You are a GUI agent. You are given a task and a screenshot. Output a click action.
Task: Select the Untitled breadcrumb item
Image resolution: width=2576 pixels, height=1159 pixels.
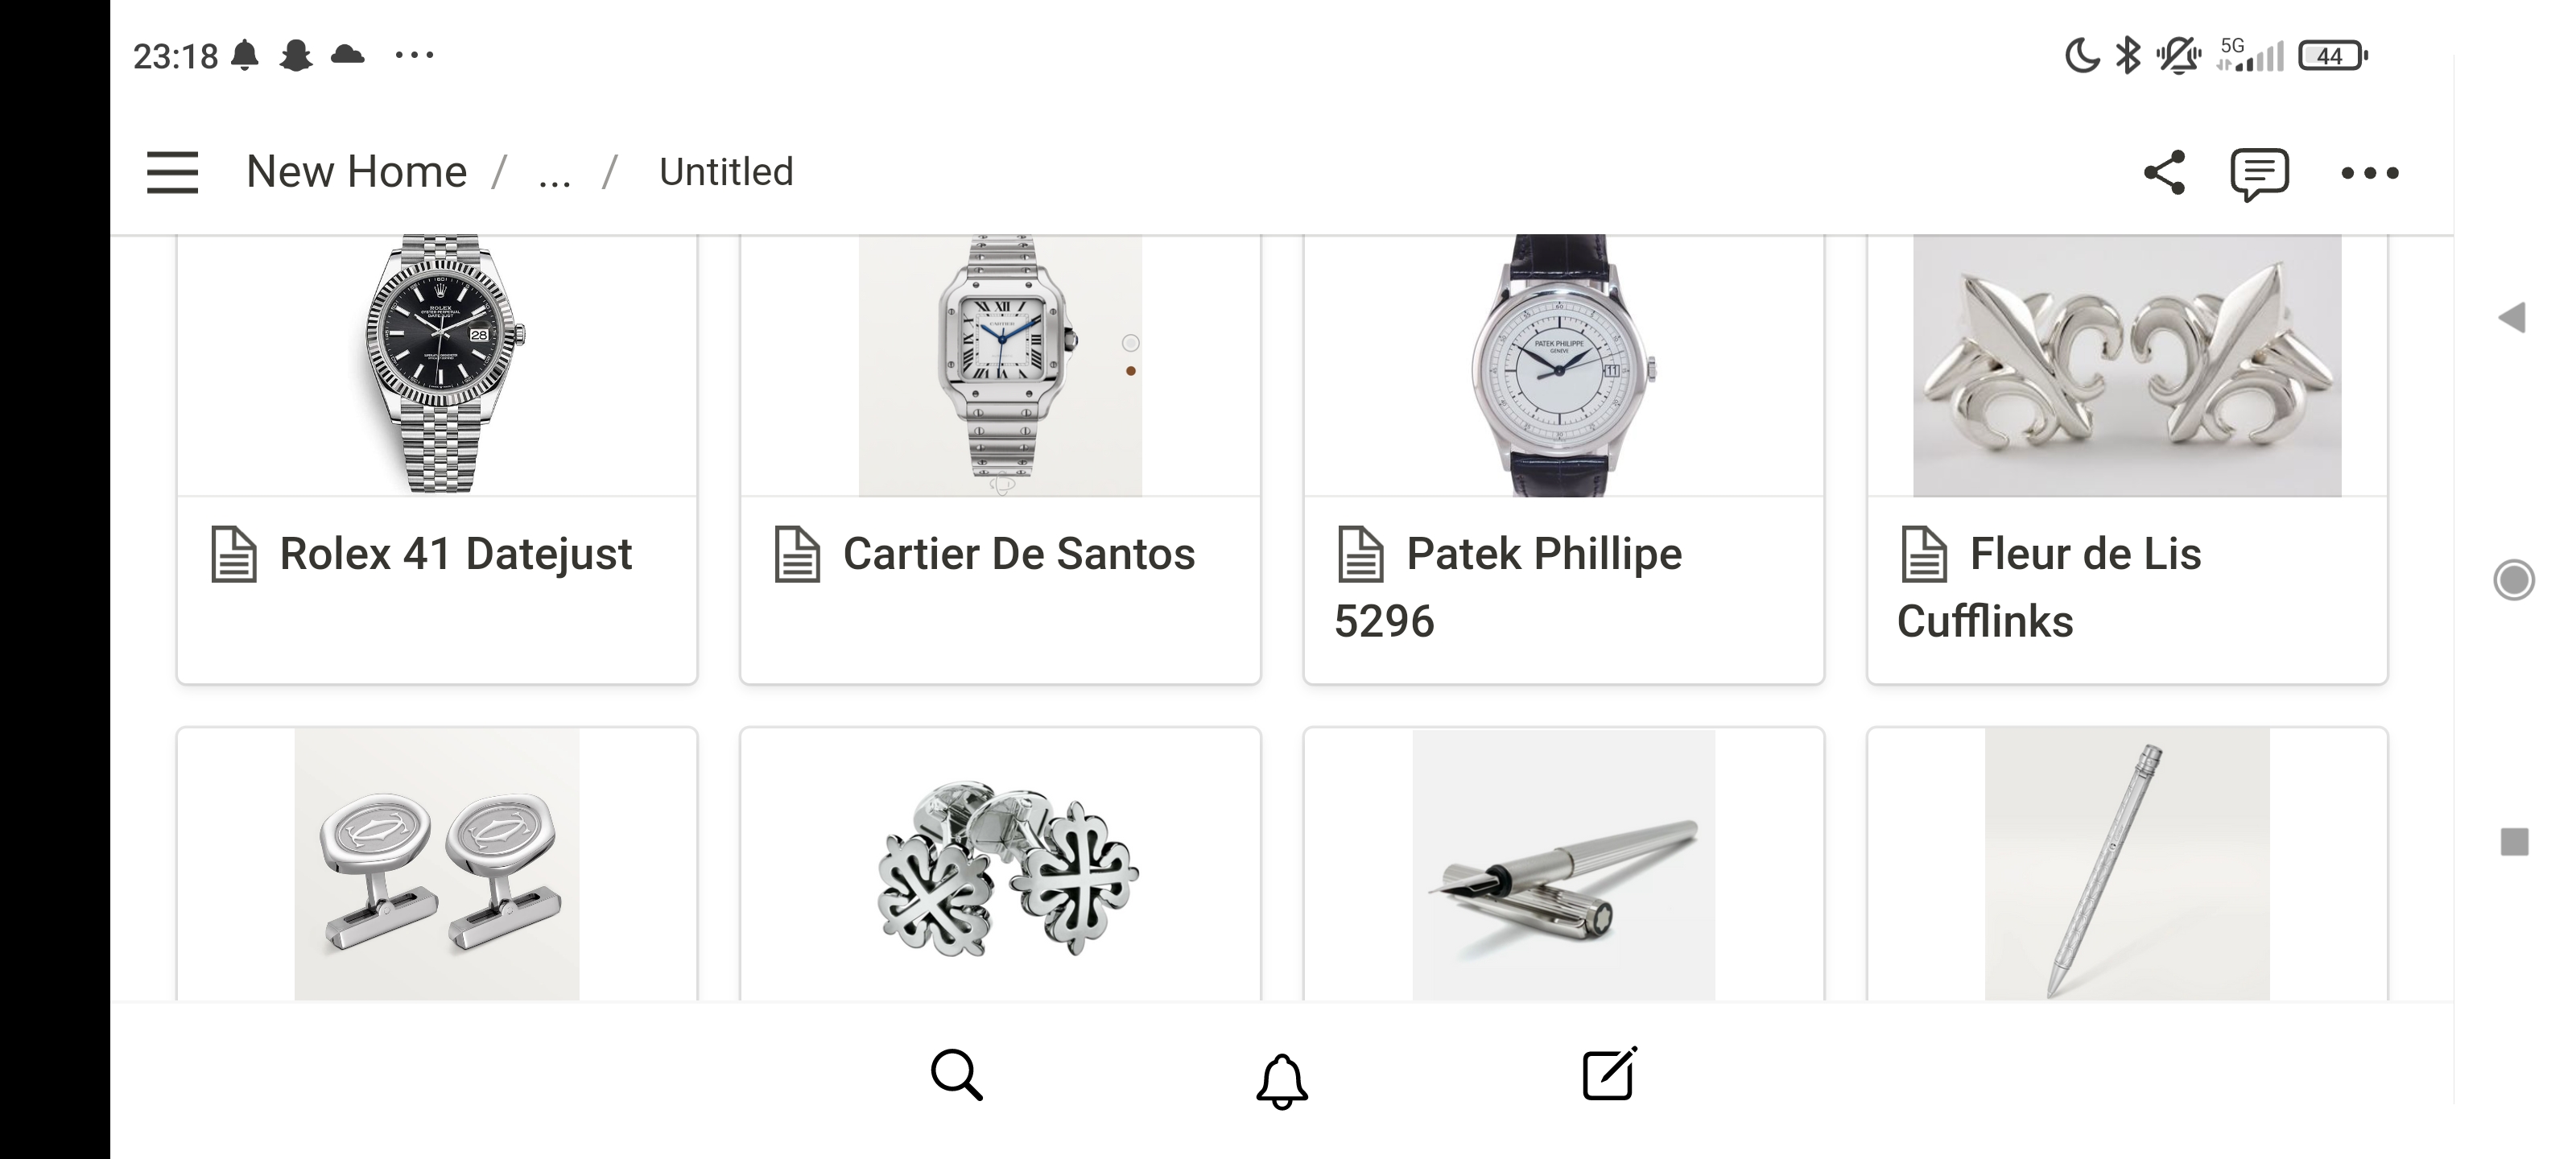(726, 172)
